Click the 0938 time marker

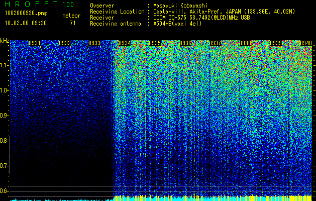tap(246, 43)
